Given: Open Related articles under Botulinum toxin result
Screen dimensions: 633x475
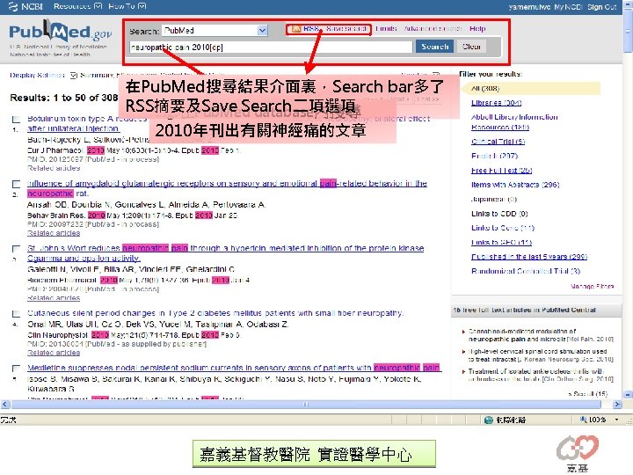Looking at the screenshot, I should [54, 168].
